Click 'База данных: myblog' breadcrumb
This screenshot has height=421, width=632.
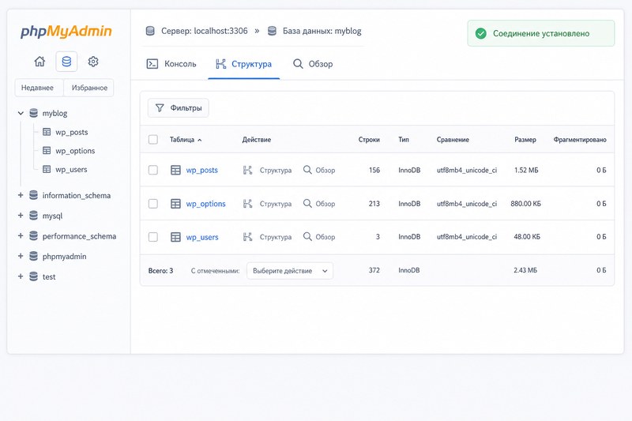tap(322, 31)
